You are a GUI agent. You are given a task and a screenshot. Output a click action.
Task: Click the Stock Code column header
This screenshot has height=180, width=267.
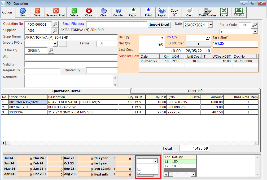click(28, 97)
